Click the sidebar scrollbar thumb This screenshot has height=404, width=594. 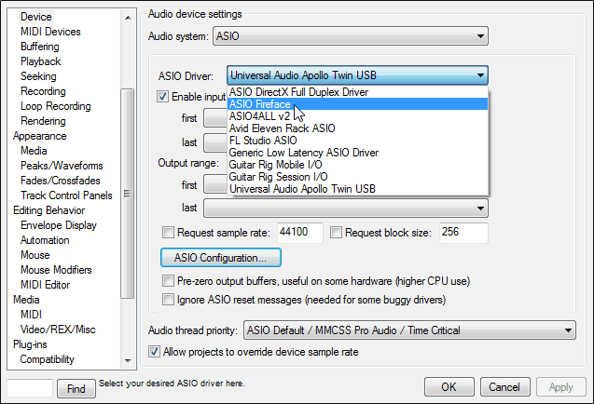(127, 194)
